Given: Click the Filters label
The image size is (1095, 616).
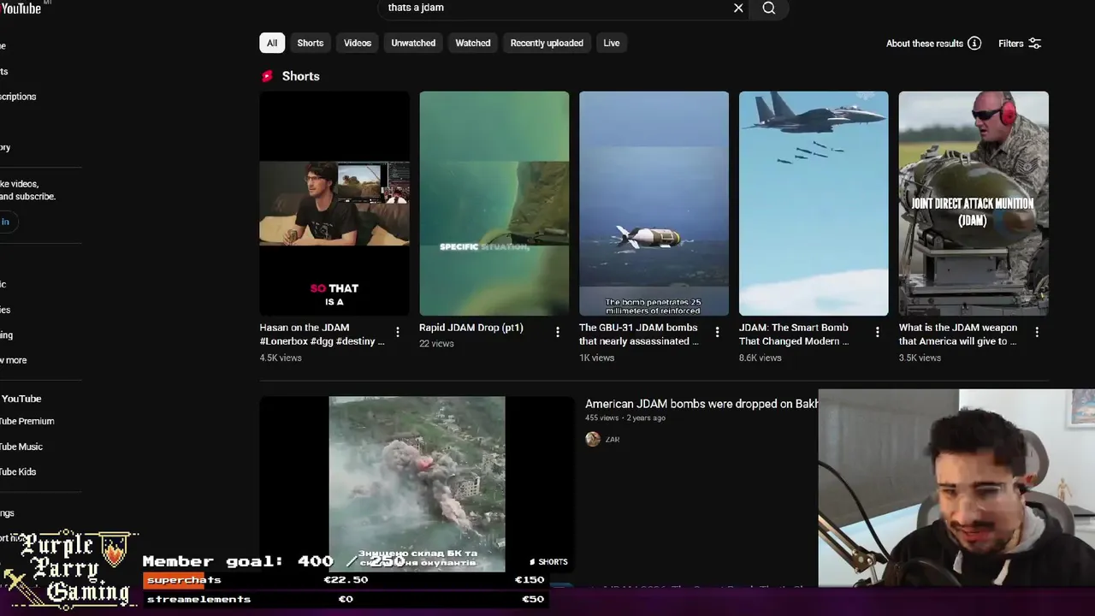Looking at the screenshot, I should (1011, 44).
